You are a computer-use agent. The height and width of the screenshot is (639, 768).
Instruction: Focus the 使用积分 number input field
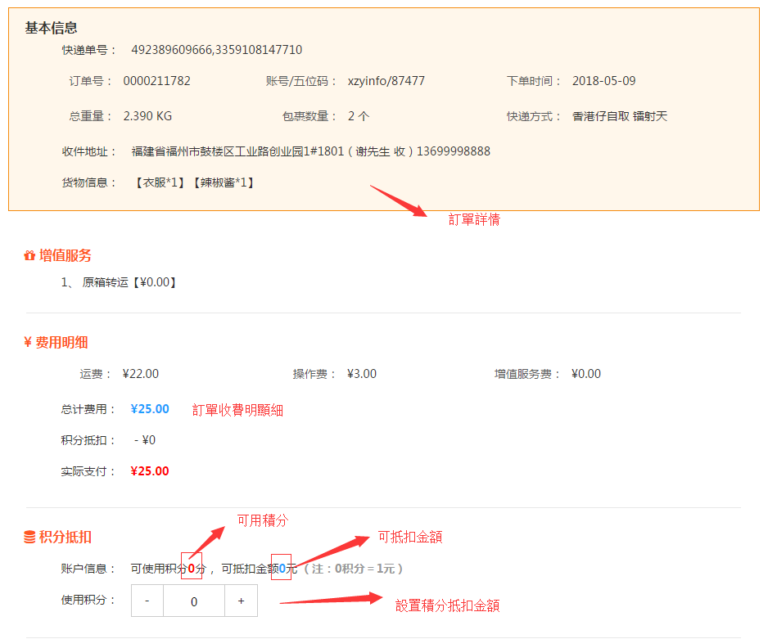pyautogui.click(x=194, y=601)
